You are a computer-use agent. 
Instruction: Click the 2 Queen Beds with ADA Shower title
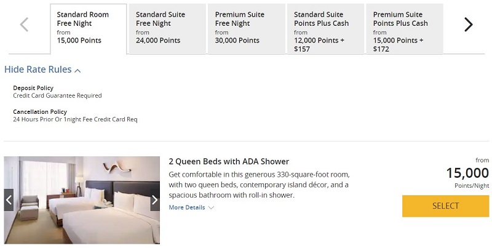(x=229, y=161)
